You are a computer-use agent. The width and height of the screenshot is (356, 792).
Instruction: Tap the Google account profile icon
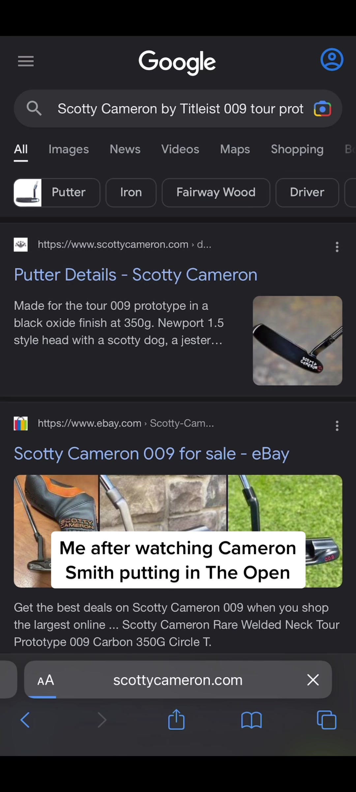click(x=332, y=60)
